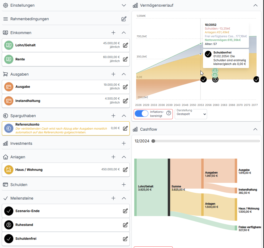Click the Ruhestand marker on the chart

click(215, 79)
